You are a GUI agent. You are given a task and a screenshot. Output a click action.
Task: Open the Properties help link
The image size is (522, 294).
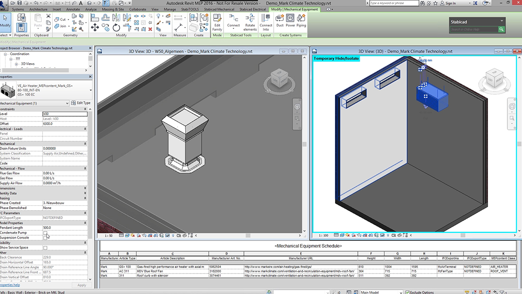point(9,285)
